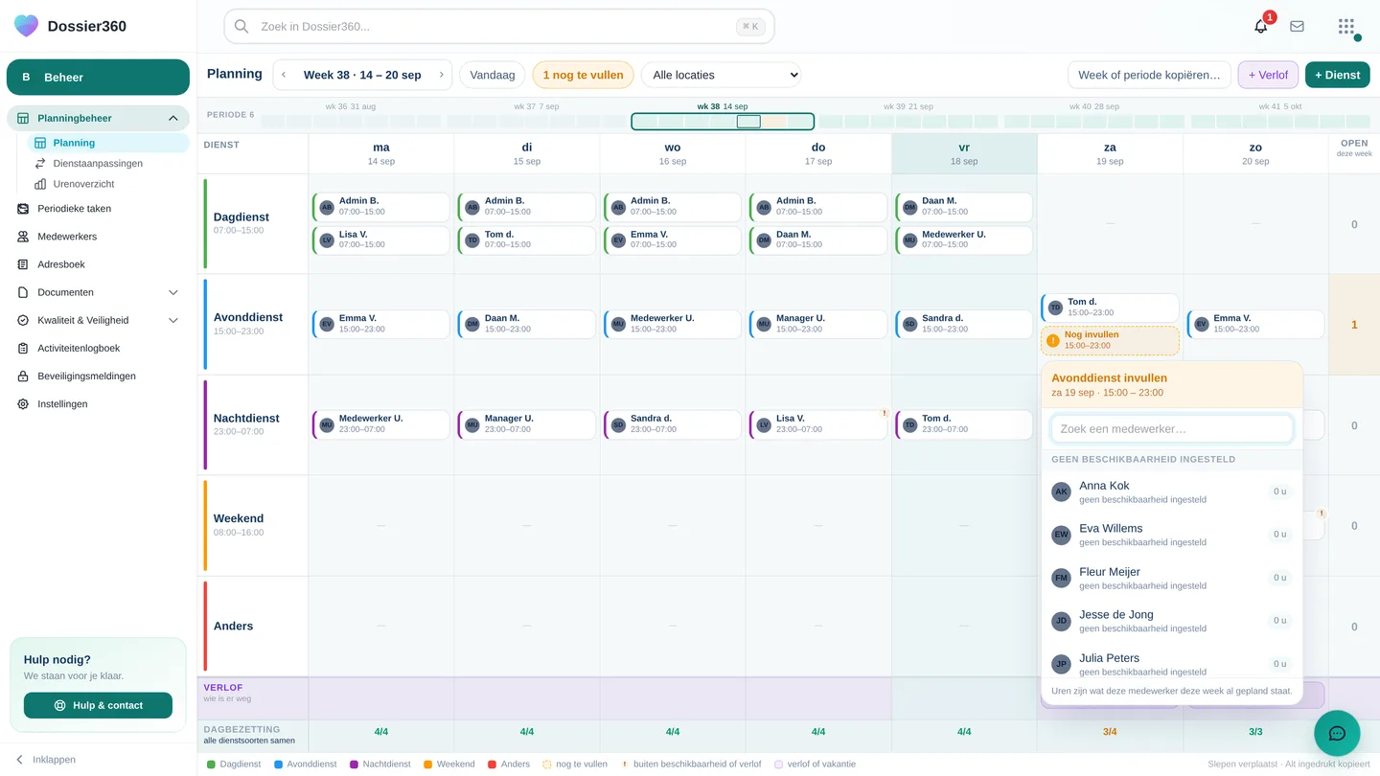The image size is (1380, 776).
Task: Click the + Dienst button
Action: [1337, 75]
